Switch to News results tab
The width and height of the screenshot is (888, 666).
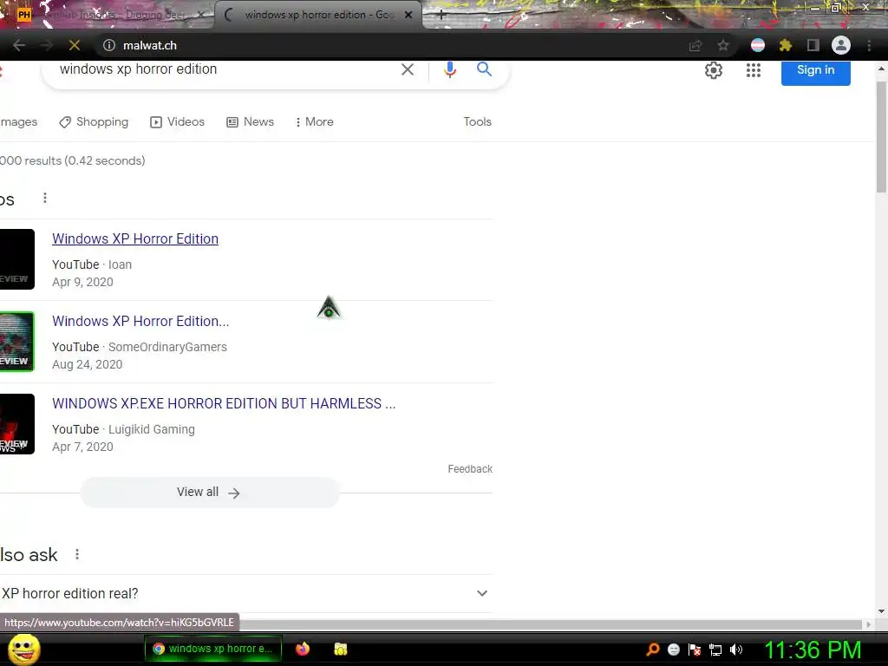250,121
